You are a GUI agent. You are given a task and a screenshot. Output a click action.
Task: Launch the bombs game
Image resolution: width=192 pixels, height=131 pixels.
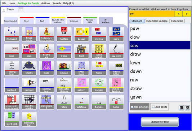pos(99,102)
